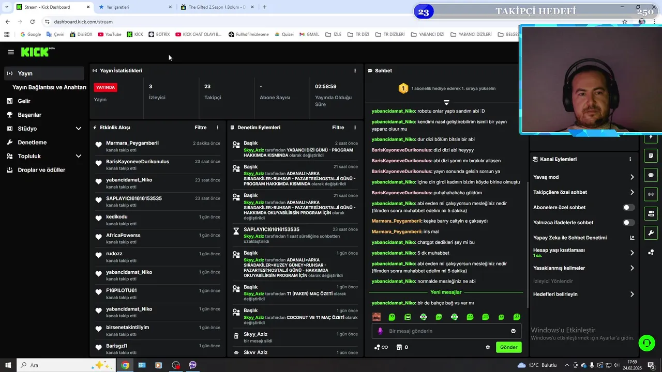662x372 pixels.
Task: Open the Kanal Eylemleri three-dot menu
Action: click(x=630, y=159)
